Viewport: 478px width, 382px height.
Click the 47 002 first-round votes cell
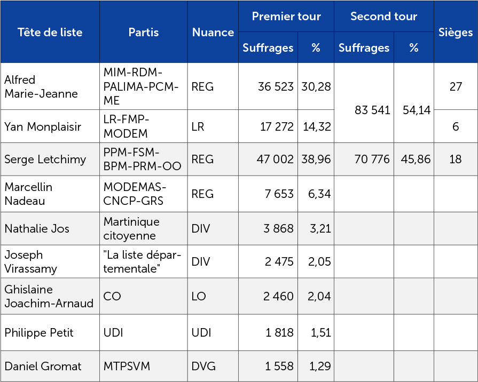coord(275,159)
